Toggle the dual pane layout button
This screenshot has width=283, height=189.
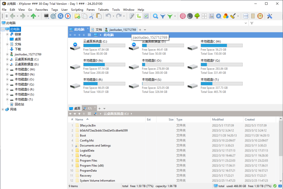[245, 16]
